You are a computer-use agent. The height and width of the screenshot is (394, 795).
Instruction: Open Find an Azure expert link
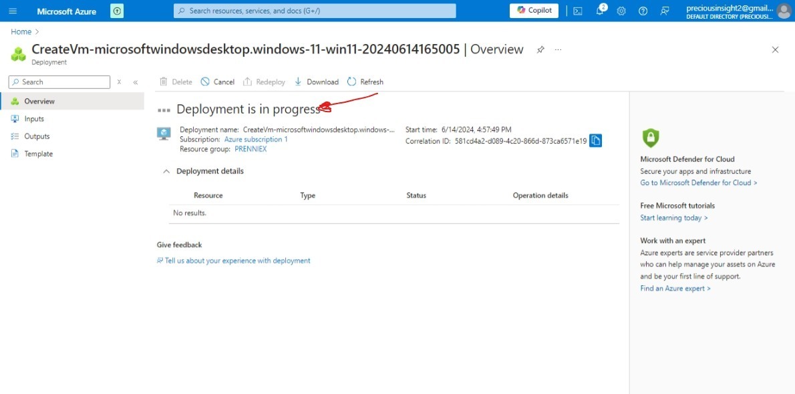(675, 288)
